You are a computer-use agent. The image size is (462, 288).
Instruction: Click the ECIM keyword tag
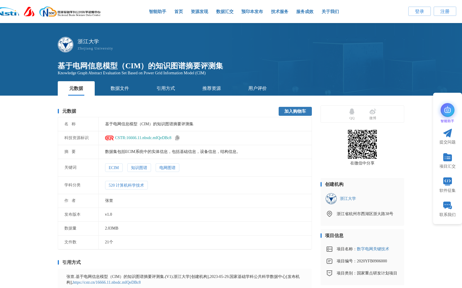pos(114,168)
